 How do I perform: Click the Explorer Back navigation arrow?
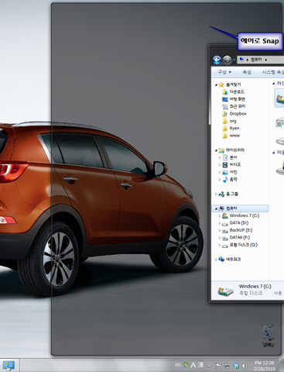(217, 60)
